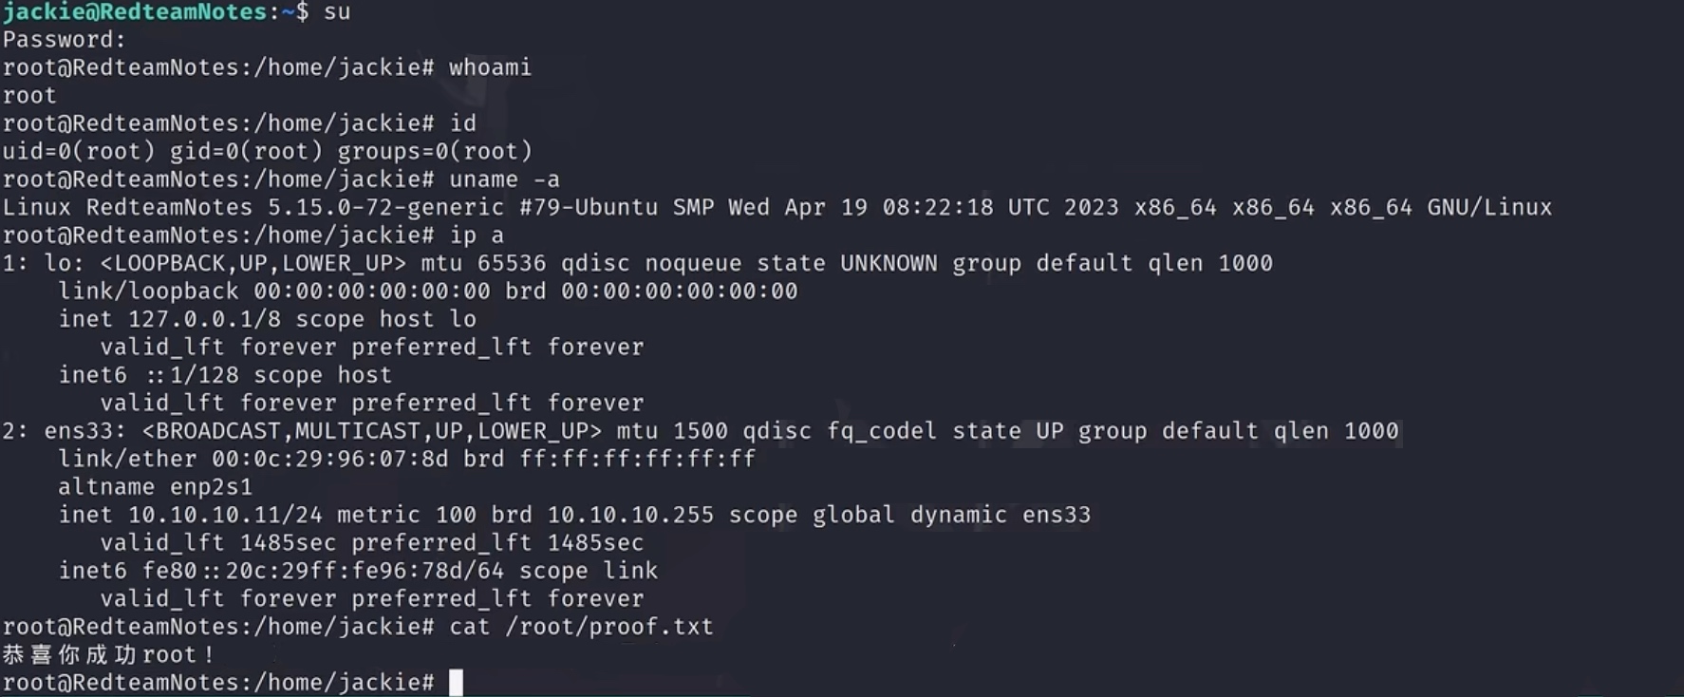Click the "lo:" loopback interface name
The height and width of the screenshot is (697, 1684).
pos(65,263)
